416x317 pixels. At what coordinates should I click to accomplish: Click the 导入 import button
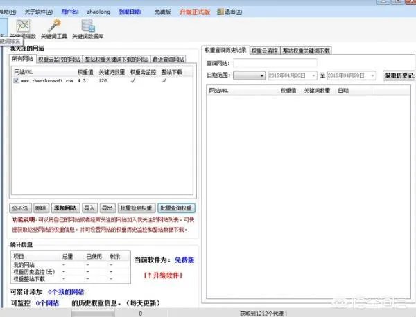pyautogui.click(x=89, y=208)
